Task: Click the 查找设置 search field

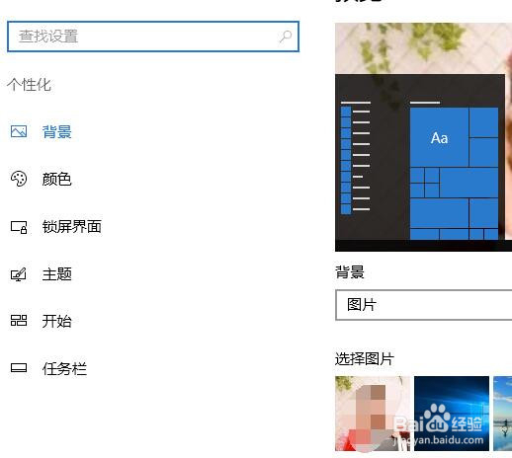Action: tap(153, 37)
